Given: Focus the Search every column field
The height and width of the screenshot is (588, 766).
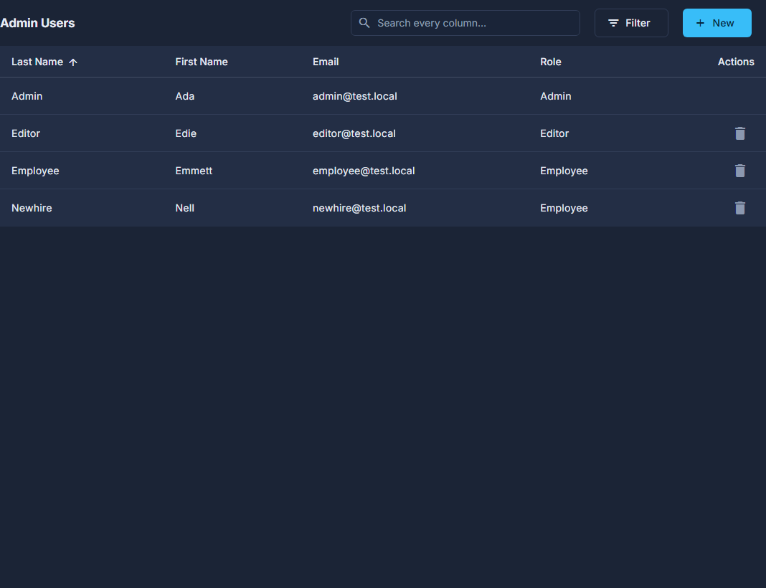Looking at the screenshot, I should point(465,23).
